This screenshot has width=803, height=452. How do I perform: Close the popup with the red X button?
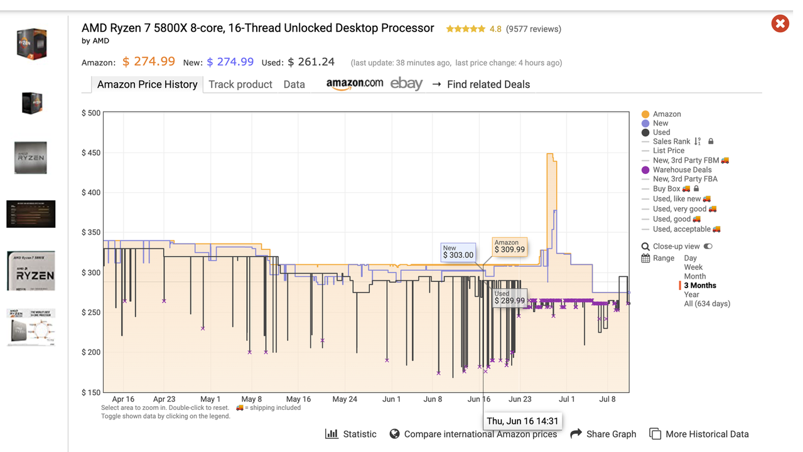(x=780, y=24)
